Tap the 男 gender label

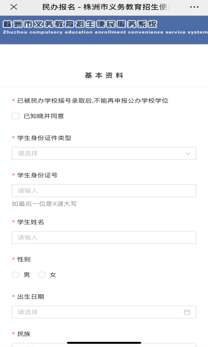click(x=27, y=275)
